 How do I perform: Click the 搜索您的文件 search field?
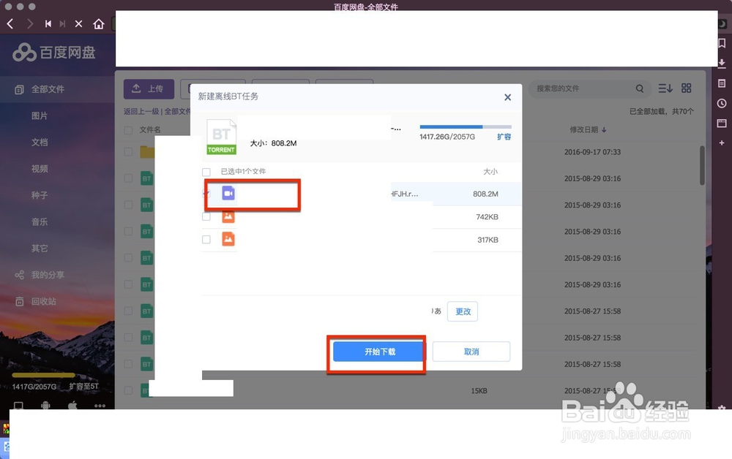(x=586, y=88)
